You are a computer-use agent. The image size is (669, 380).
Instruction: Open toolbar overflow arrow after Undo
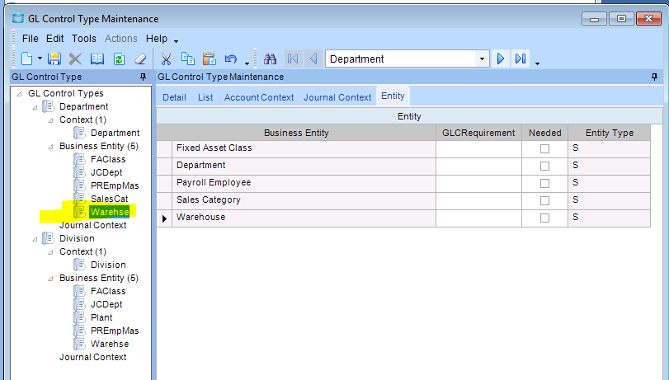tap(247, 63)
